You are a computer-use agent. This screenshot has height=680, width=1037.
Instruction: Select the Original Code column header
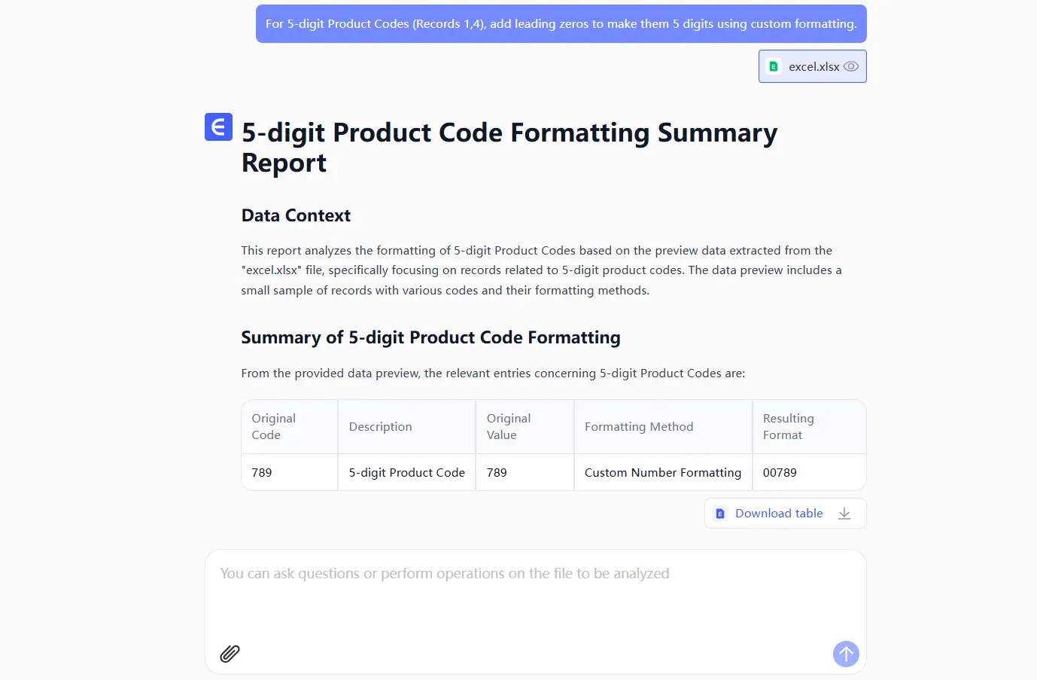click(x=274, y=426)
